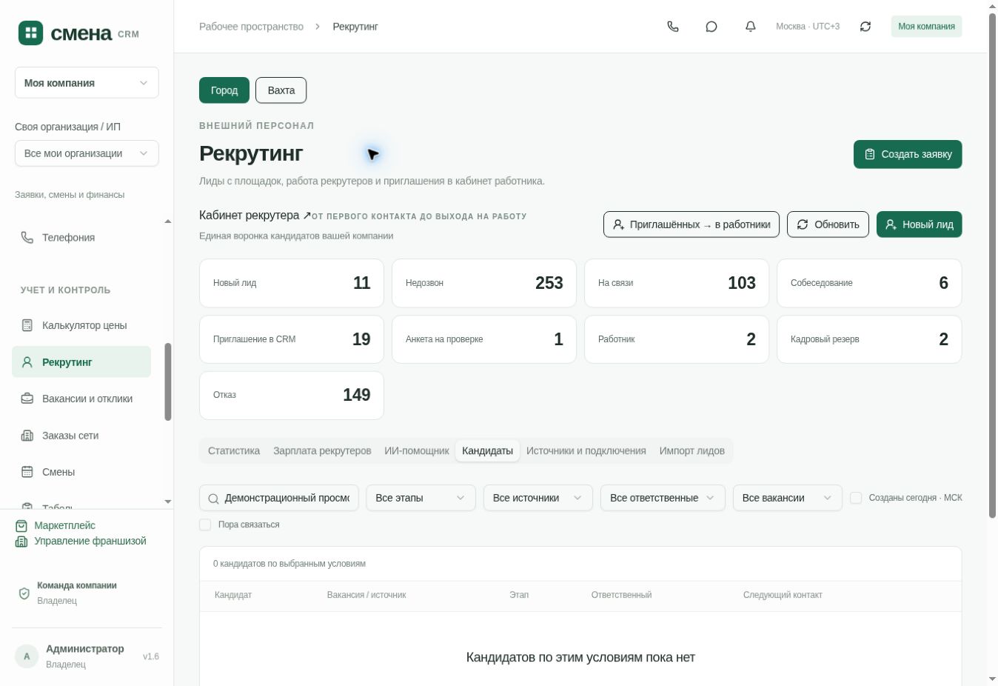
Task: Switch to the Статистика tab
Action: pos(234,451)
